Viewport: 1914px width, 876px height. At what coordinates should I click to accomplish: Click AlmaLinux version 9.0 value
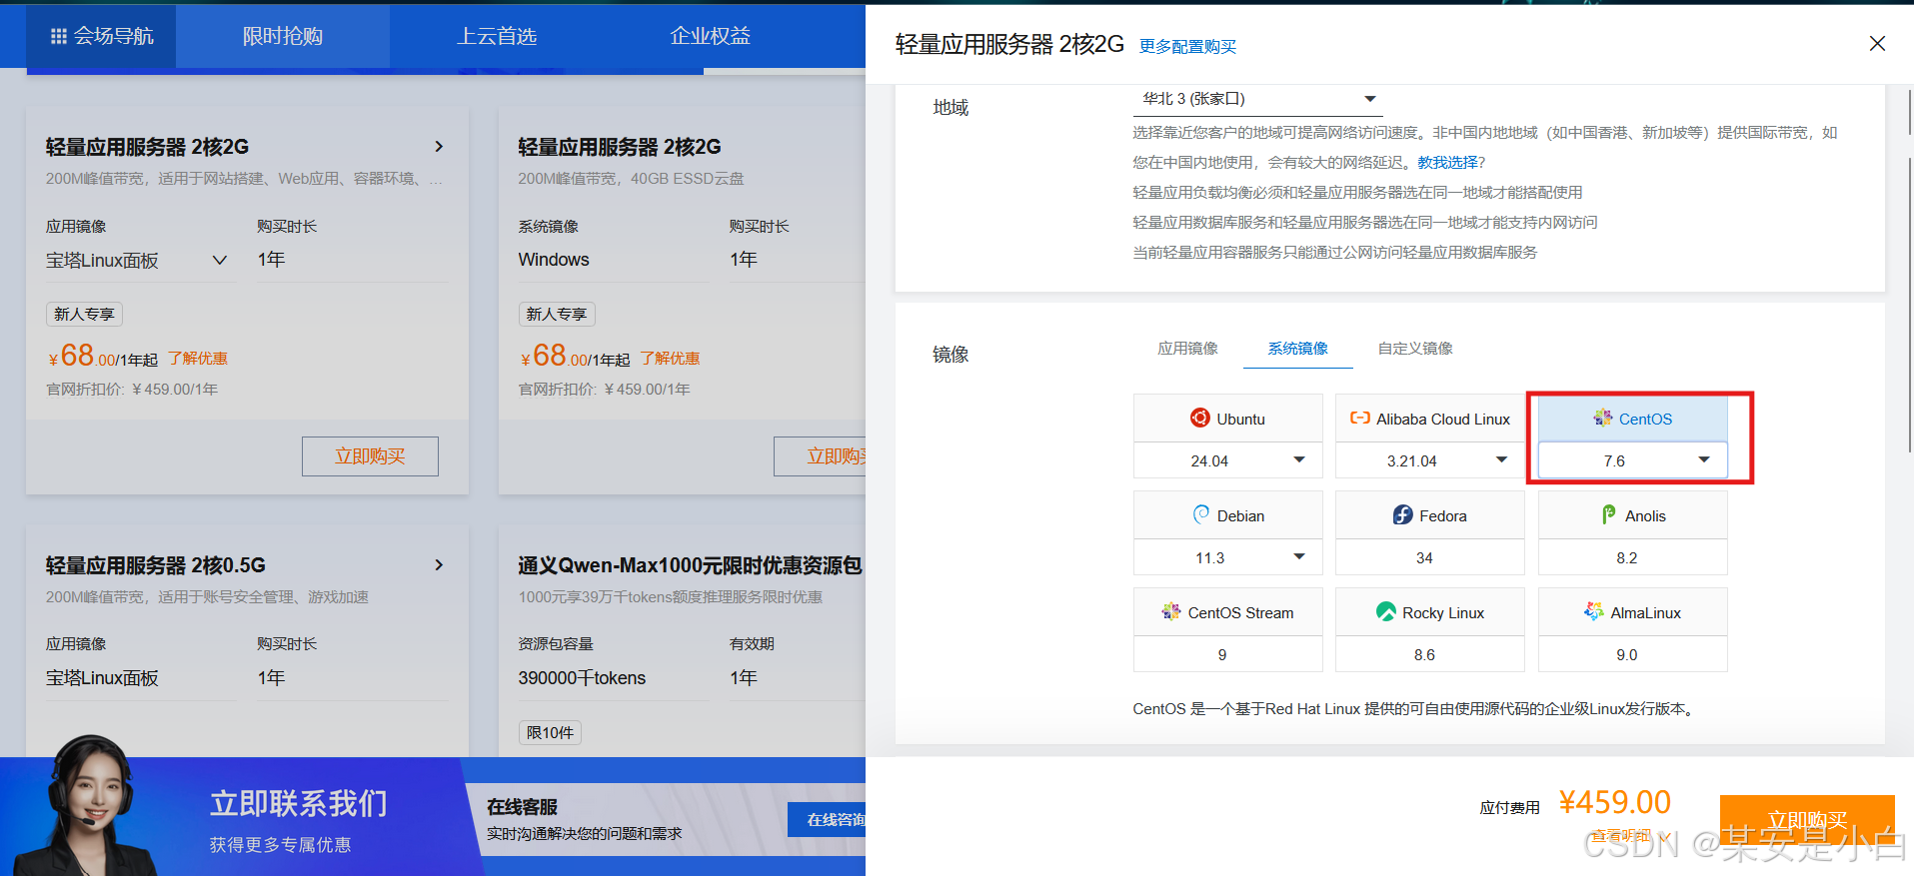coord(1627,654)
